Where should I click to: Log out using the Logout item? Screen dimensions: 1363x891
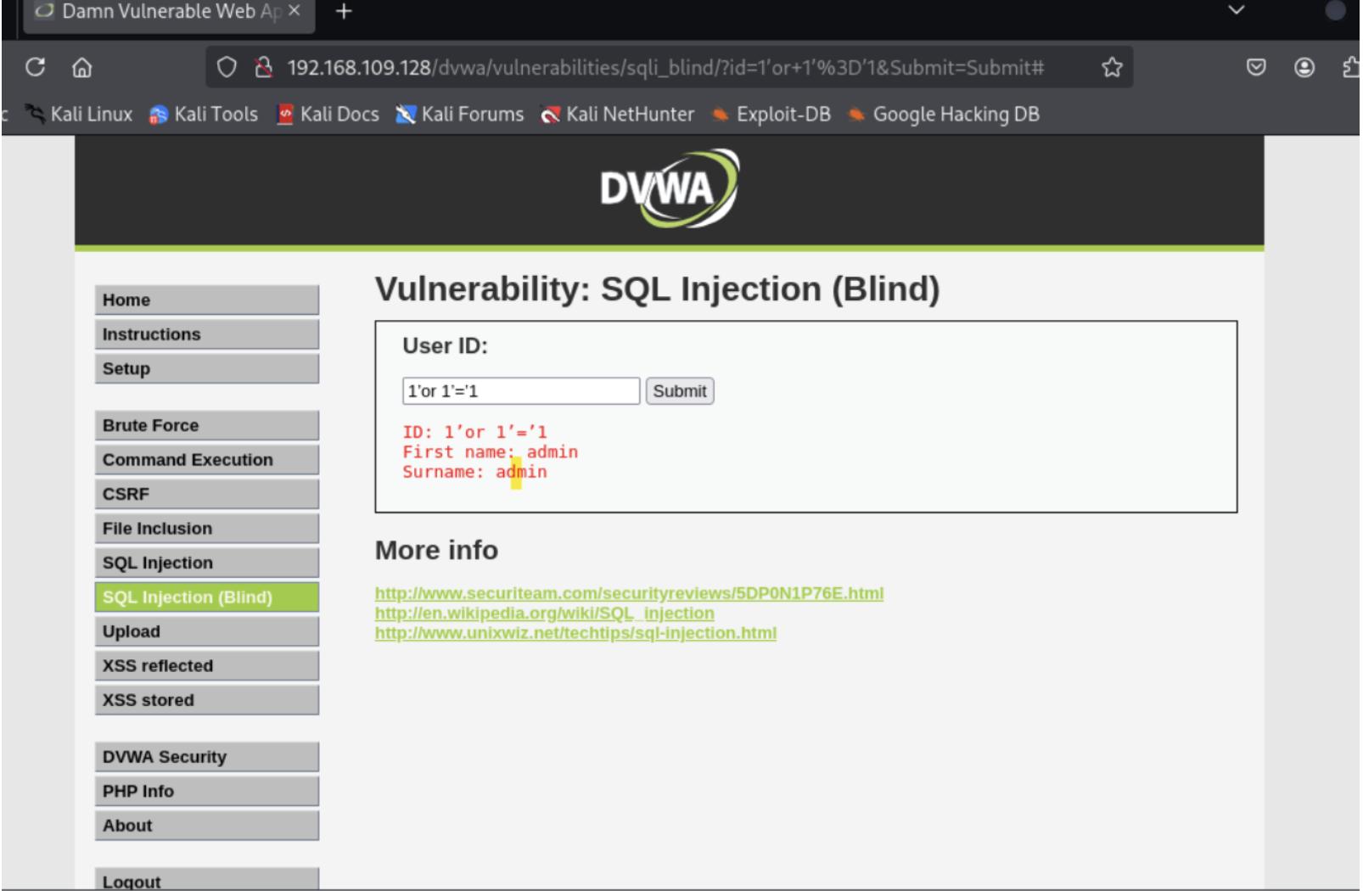pyautogui.click(x=207, y=880)
